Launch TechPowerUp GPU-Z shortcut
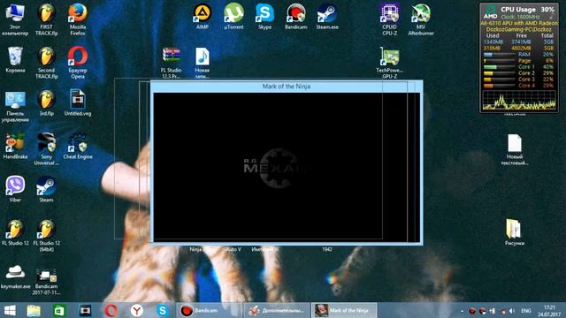Viewport: 566px width, 318px height. [x=389, y=63]
